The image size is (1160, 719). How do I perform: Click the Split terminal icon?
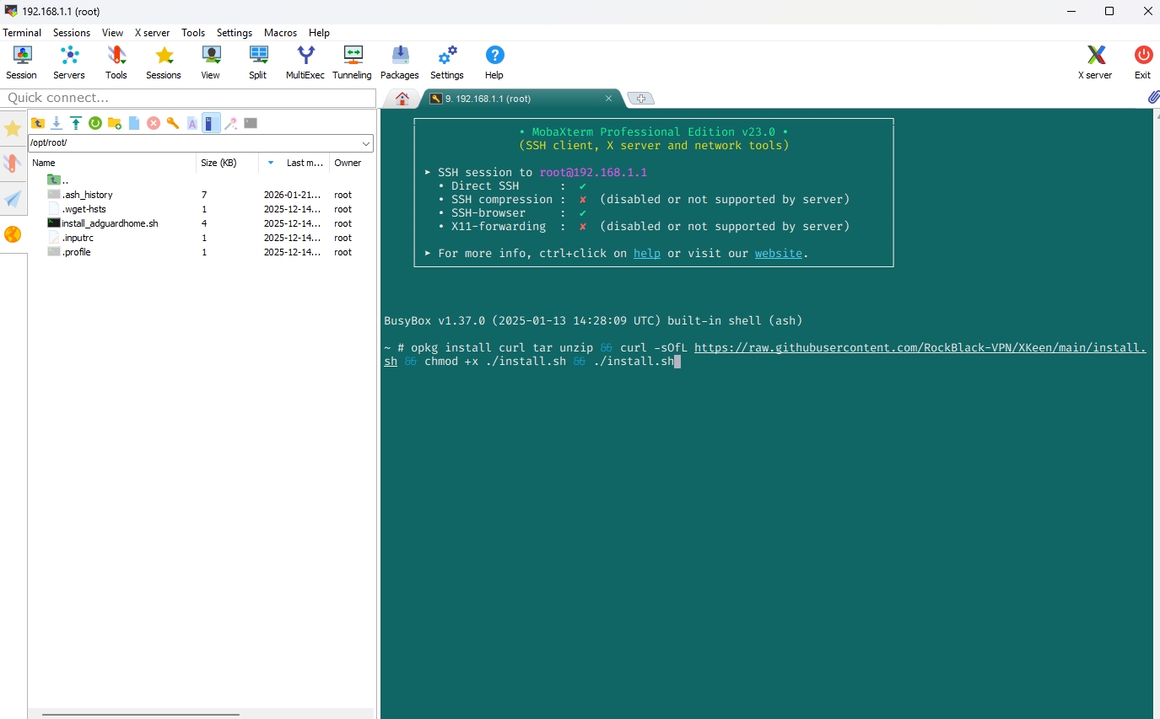(x=258, y=62)
